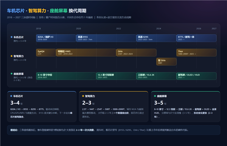
Task: Select the 高通 8295 timeline bar
Action: pos(156,38)
